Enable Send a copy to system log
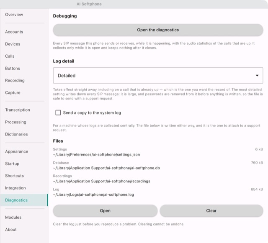This screenshot has width=268, height=243. pyautogui.click(x=58, y=113)
